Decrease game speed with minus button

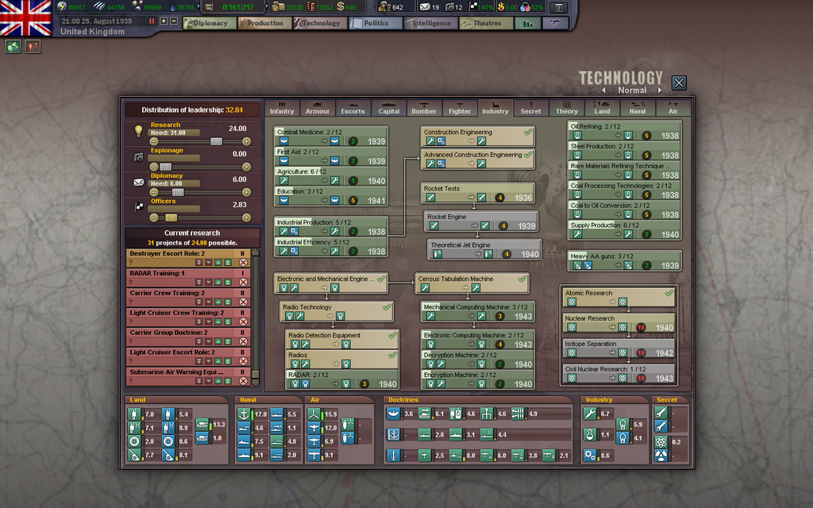(x=174, y=21)
